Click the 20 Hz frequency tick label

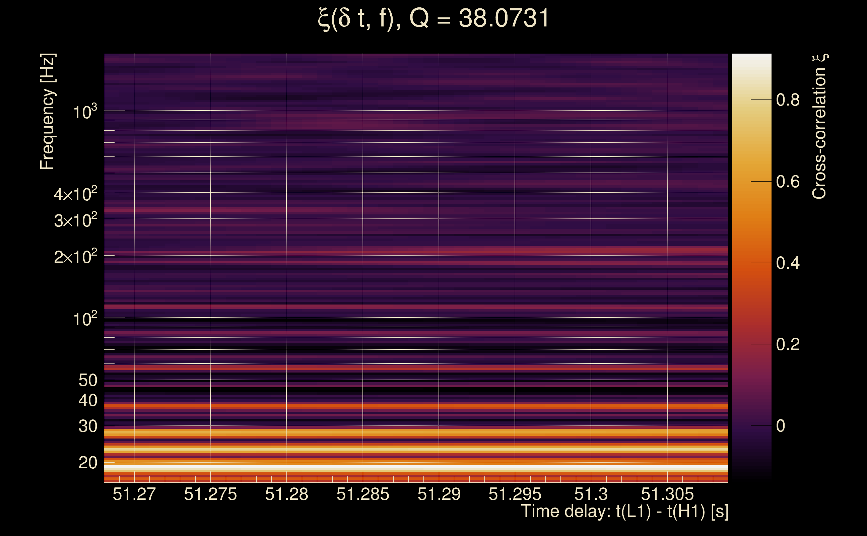tap(87, 463)
